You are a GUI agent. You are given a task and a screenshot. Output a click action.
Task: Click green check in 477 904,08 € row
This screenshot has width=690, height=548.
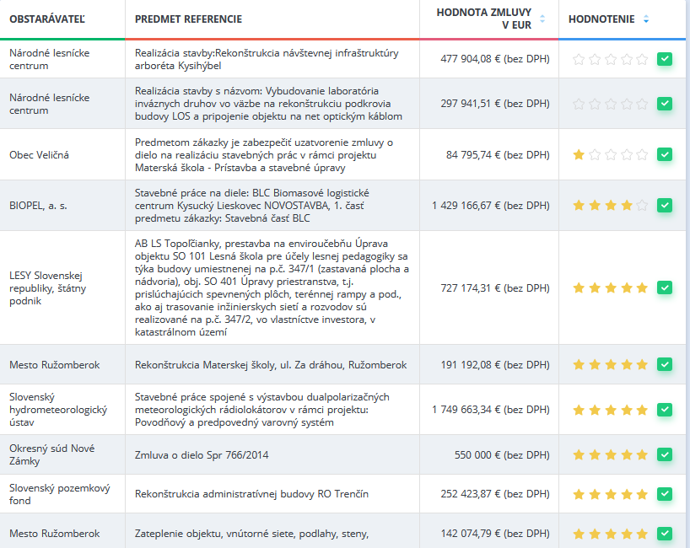pyautogui.click(x=665, y=59)
